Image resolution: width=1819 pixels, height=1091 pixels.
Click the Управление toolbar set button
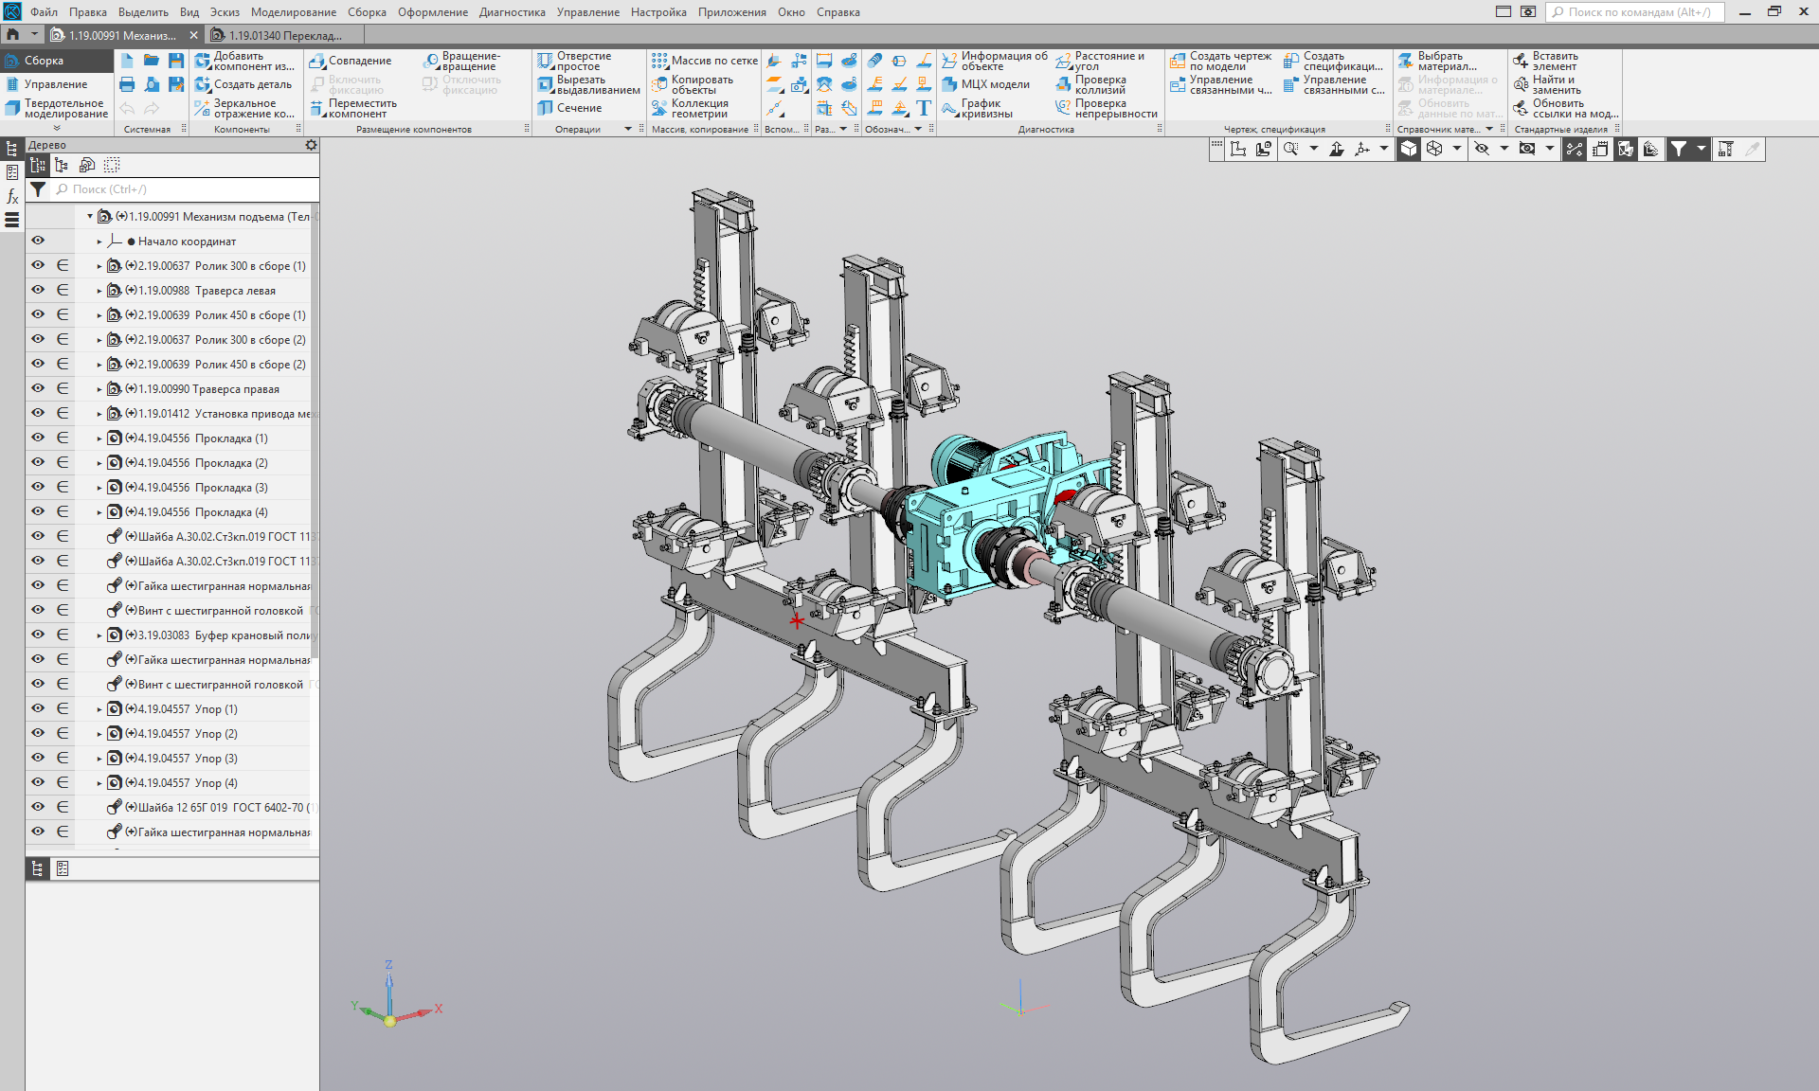(54, 84)
